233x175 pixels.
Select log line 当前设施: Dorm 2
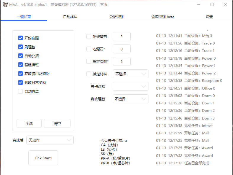click(x=185, y=111)
